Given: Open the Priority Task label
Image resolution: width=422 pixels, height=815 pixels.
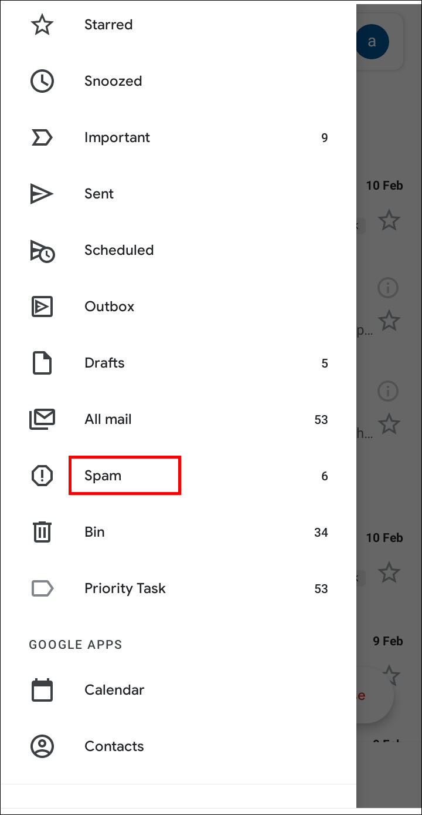Looking at the screenshot, I should pos(125,588).
